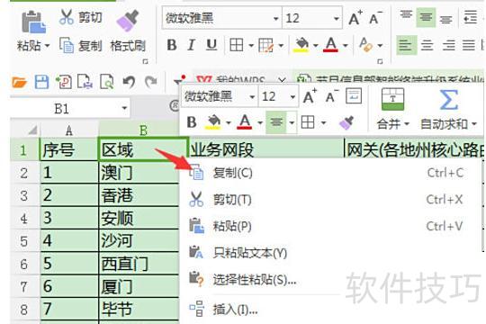The image size is (486, 324).
Task: Click the Print icon in the quick toolbar
Action: (x=85, y=82)
